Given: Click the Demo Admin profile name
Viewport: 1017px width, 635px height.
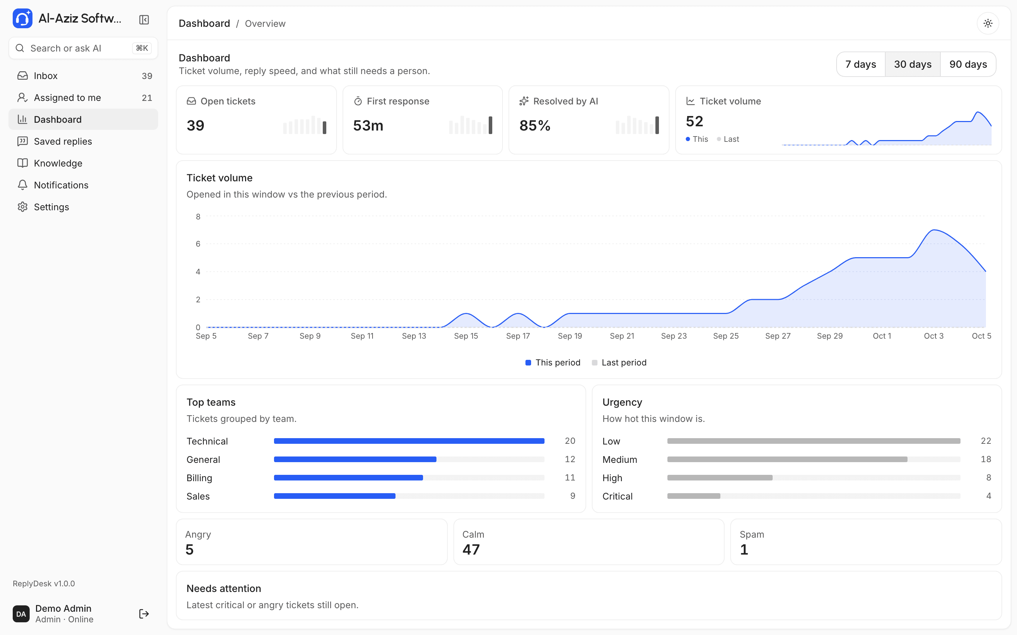Looking at the screenshot, I should pyautogui.click(x=64, y=608).
